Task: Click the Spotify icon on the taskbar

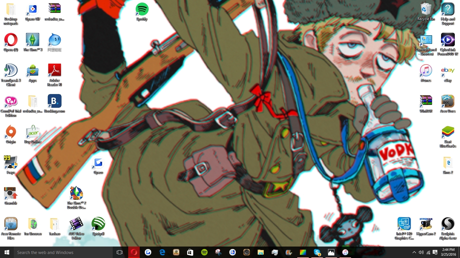Action: (204, 252)
